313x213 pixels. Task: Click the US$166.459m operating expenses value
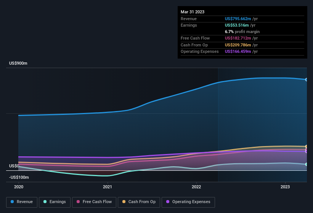[238, 52]
